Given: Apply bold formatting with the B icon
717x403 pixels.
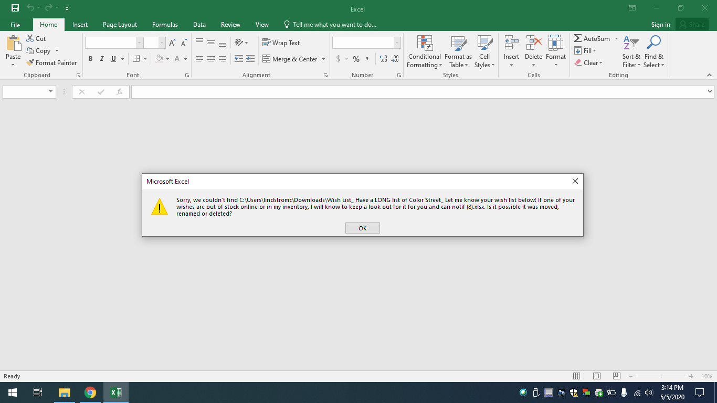Looking at the screenshot, I should click(90, 59).
